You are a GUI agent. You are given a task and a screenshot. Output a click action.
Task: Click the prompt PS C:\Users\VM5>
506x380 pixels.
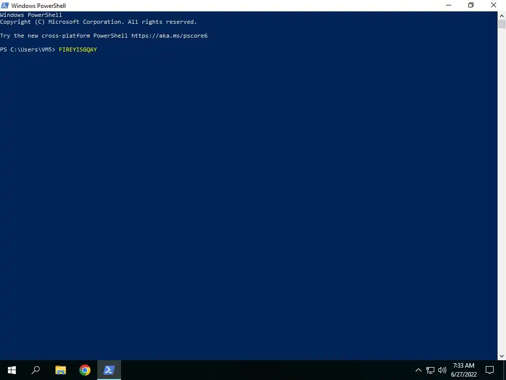pyautogui.click(x=28, y=49)
